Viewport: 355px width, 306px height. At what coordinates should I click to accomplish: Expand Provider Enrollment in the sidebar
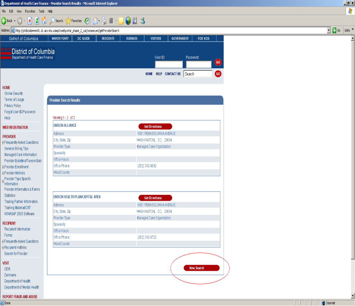(3, 167)
